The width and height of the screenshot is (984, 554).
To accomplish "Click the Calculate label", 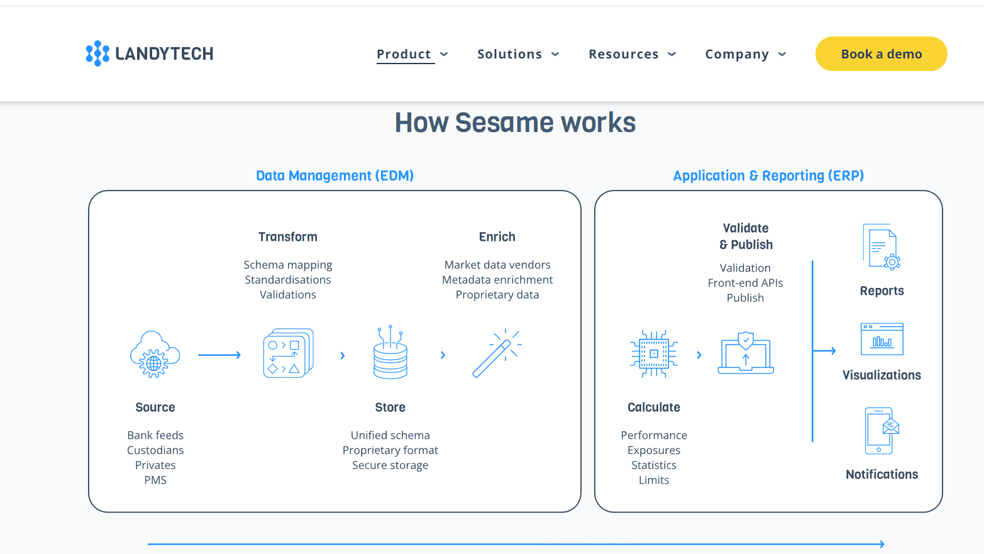I will pos(654,407).
